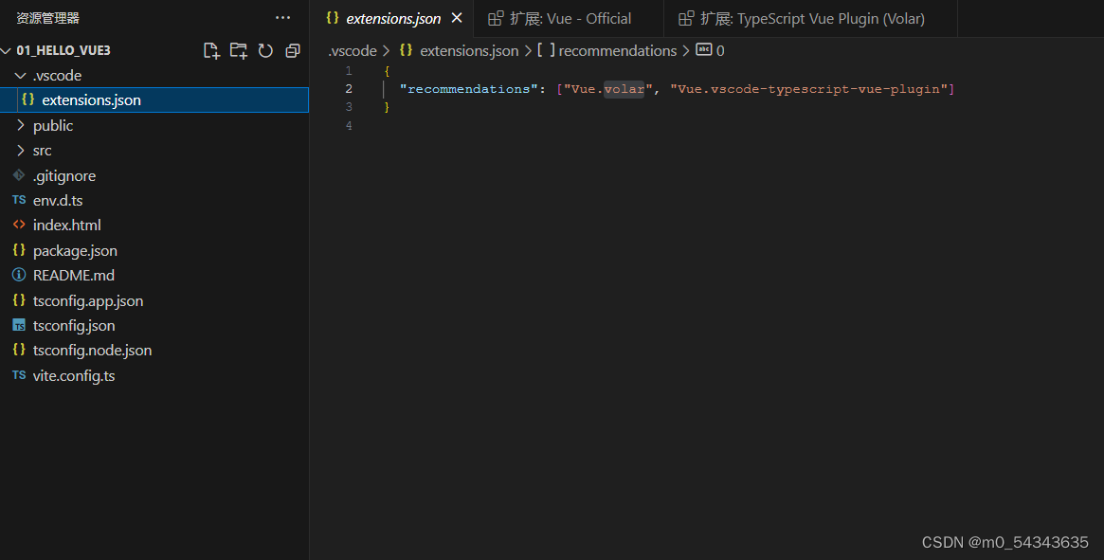This screenshot has width=1104, height=560.
Task: Collapse all folders in explorer
Action: point(292,50)
